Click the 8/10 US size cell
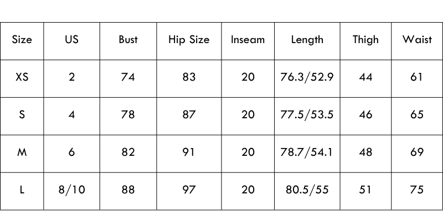The height and width of the screenshot is (221, 443). click(x=71, y=190)
